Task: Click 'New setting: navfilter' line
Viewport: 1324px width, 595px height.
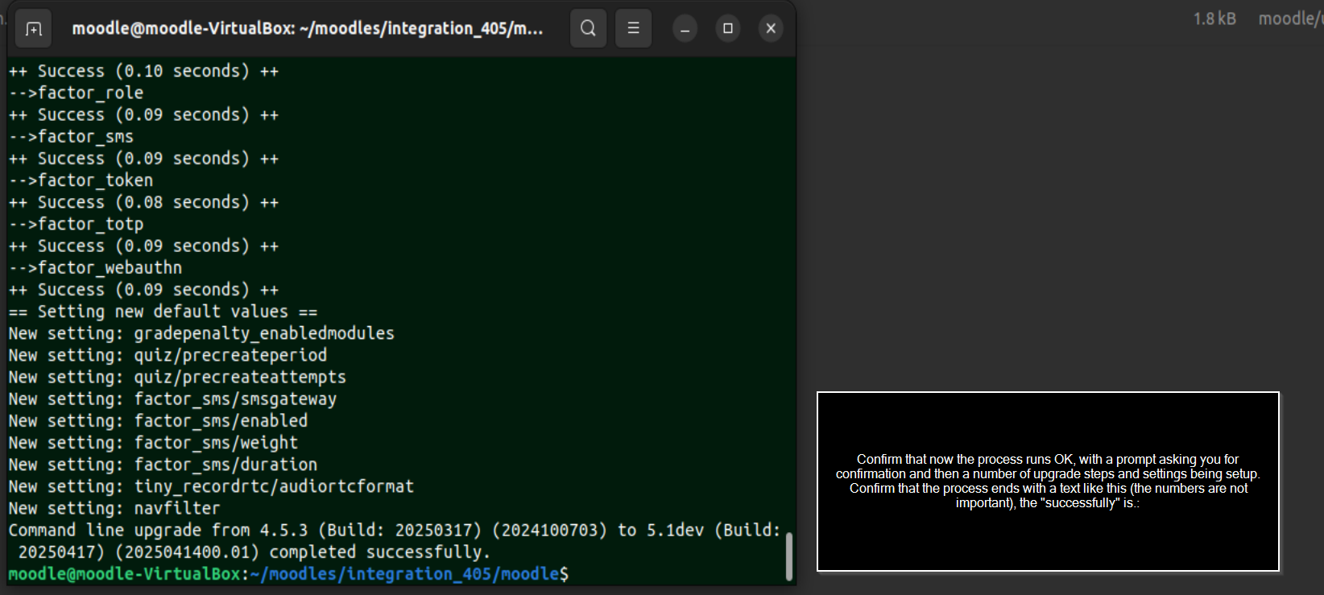Action: pos(114,508)
